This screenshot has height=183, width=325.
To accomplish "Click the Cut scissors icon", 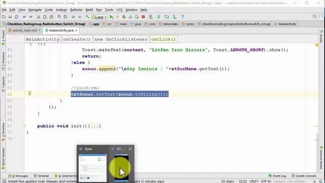I will (39, 17).
